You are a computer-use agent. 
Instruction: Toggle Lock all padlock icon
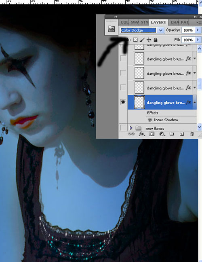(156, 40)
